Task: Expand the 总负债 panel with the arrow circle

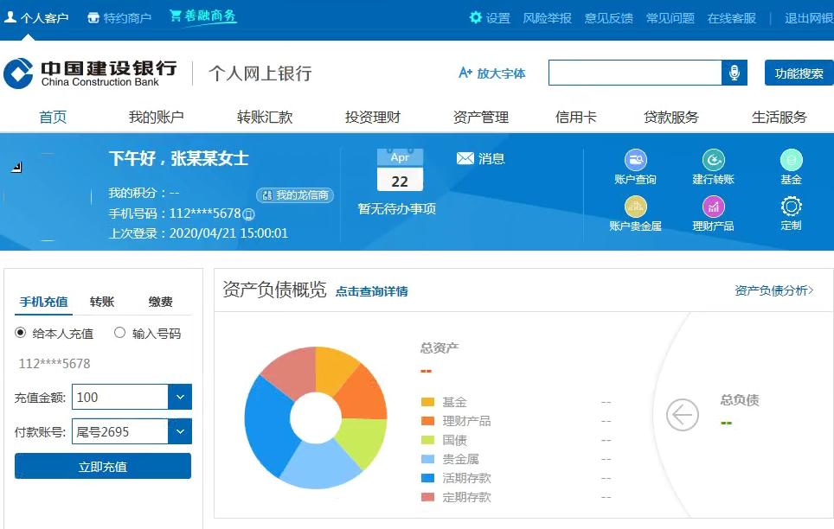Action: pyautogui.click(x=682, y=415)
